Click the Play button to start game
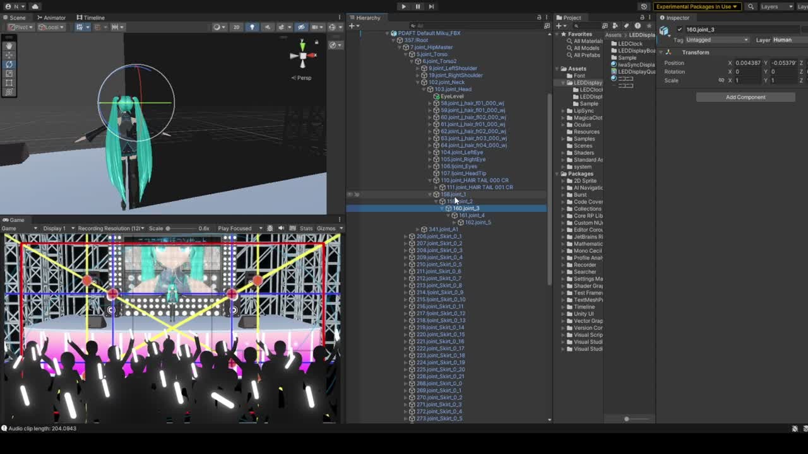 coord(403,6)
